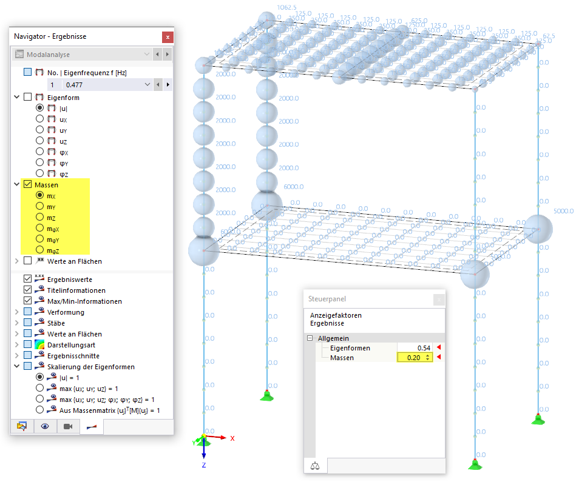
Task: Expand the Stäbe node
Action: (x=16, y=323)
